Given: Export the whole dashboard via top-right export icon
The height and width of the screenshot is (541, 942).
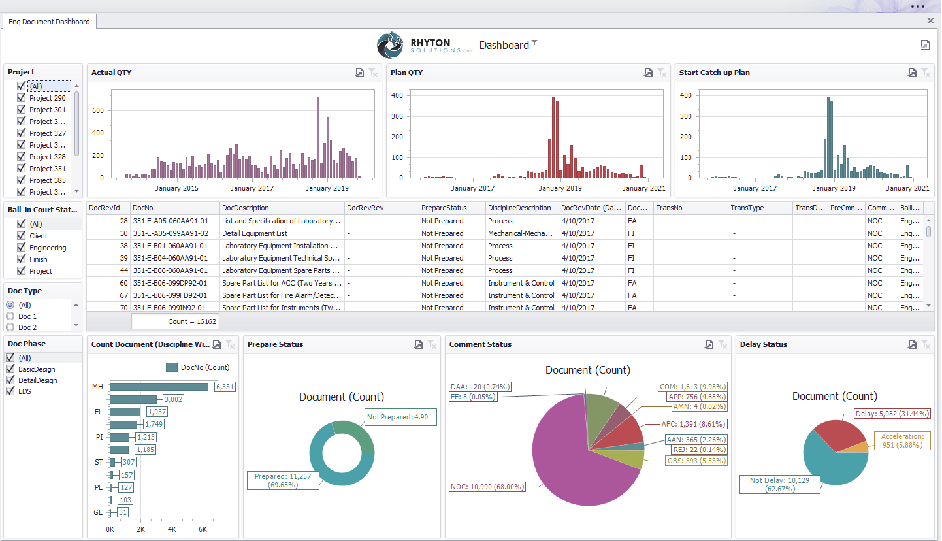Looking at the screenshot, I should click(926, 44).
